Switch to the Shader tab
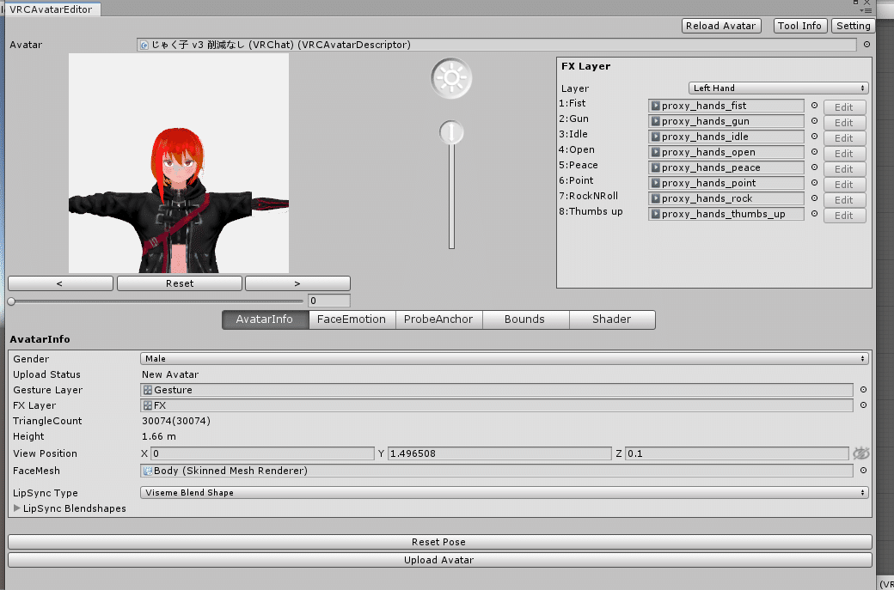Viewport: 894px width, 590px height. click(x=612, y=319)
